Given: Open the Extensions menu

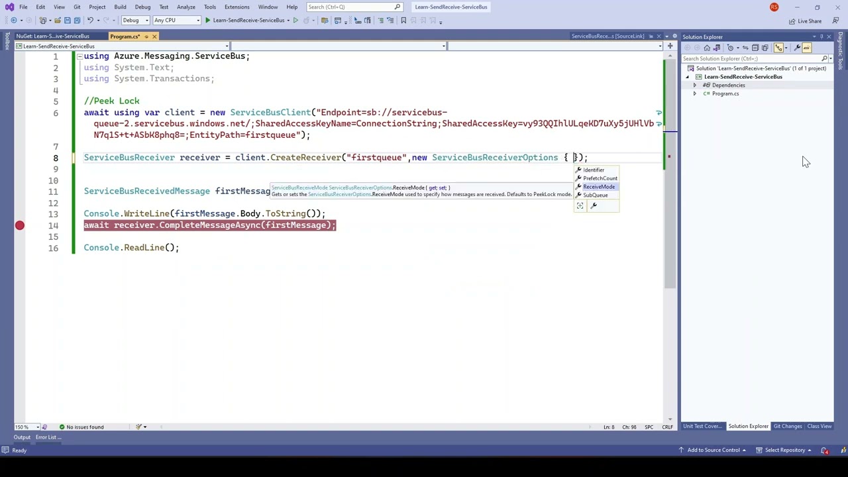Looking at the screenshot, I should click(237, 7).
